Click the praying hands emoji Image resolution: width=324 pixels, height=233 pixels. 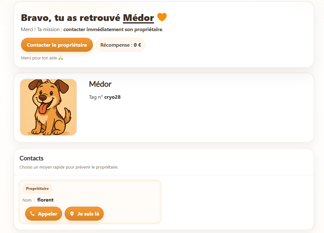tap(60, 58)
